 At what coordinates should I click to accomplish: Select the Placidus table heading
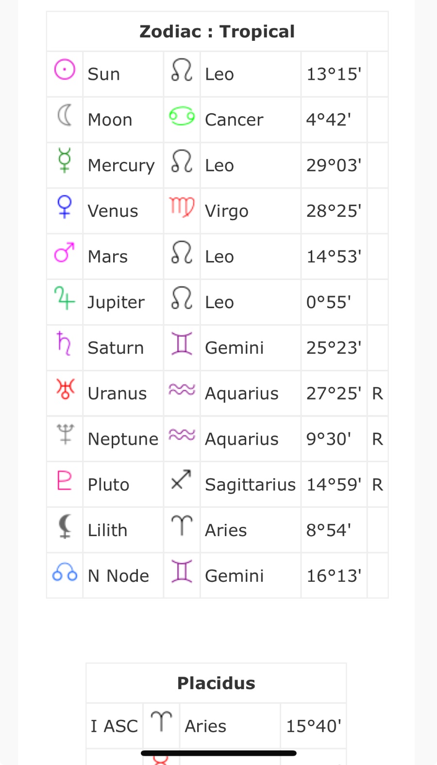tap(216, 683)
